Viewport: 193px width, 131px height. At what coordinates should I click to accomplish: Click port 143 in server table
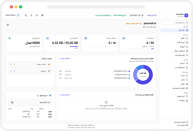pyautogui.click(x=38, y=112)
